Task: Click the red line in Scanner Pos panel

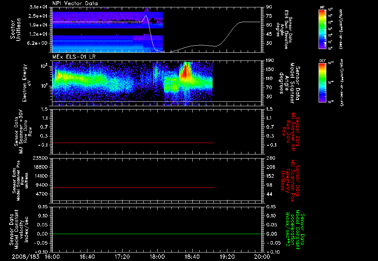Action: (133, 187)
